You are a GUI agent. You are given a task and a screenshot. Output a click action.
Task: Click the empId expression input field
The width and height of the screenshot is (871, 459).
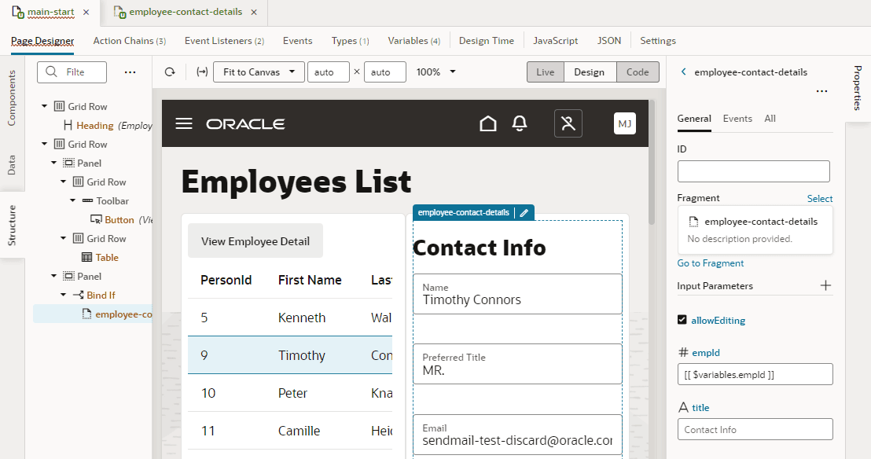[x=755, y=374]
